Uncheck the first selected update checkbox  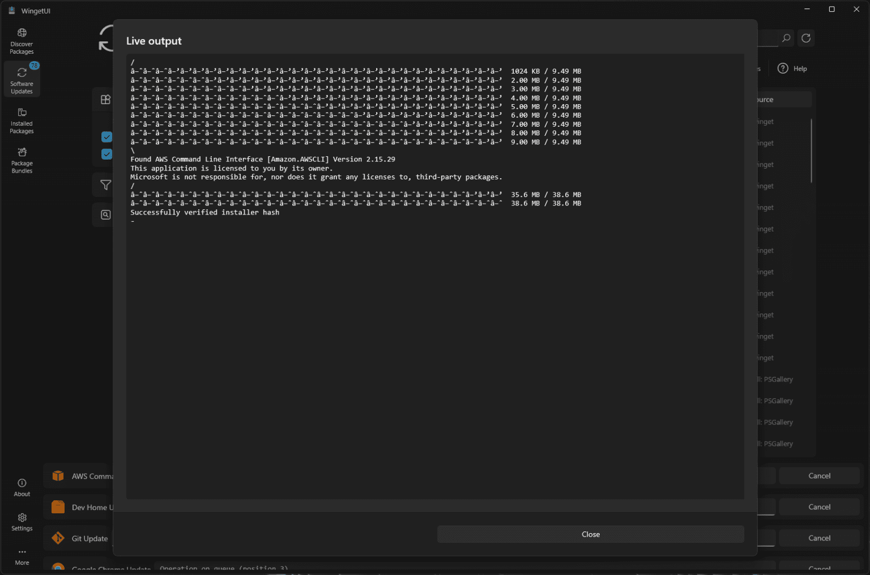pos(106,136)
